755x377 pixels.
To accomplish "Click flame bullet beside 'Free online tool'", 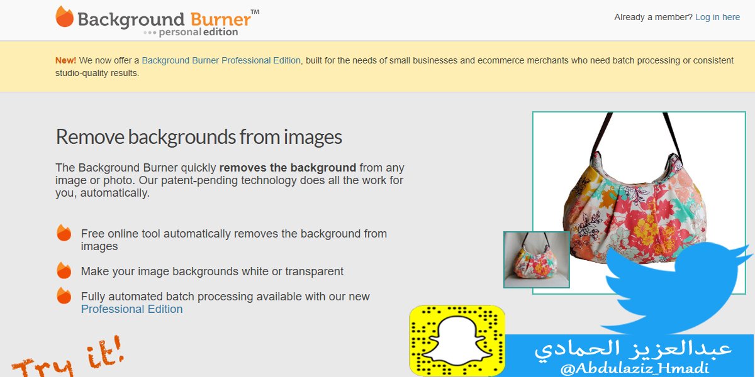I will coord(64,233).
